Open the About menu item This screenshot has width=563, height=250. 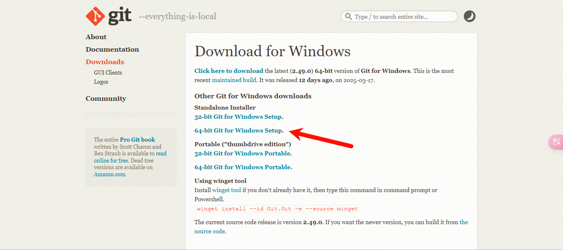pyautogui.click(x=96, y=37)
